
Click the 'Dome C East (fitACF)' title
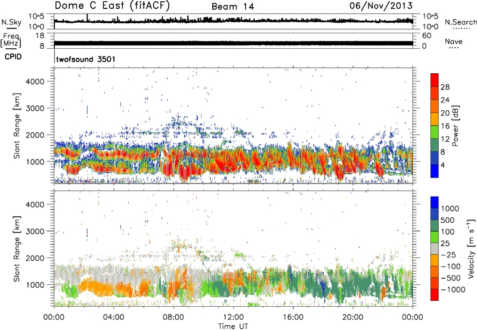(112, 6)
